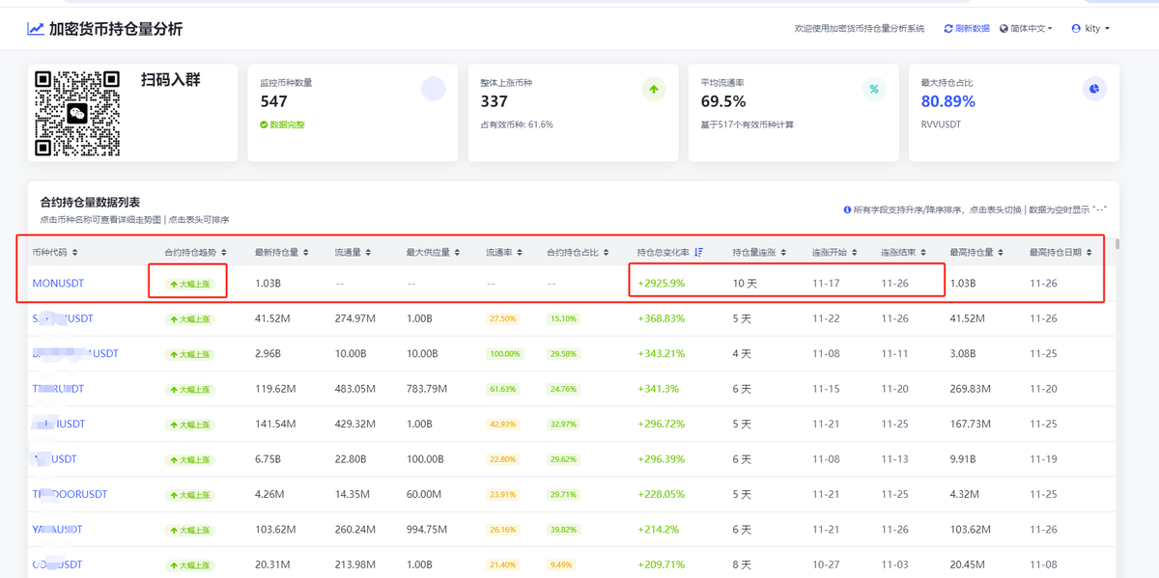Click the 11-19 最高持仓日期 cell

click(1043, 459)
